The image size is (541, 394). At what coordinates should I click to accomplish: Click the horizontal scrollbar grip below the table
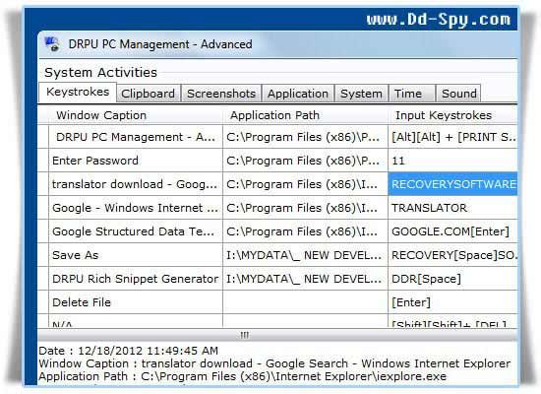(x=245, y=335)
